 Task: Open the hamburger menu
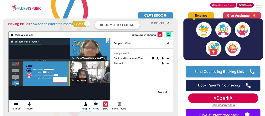point(259,5)
